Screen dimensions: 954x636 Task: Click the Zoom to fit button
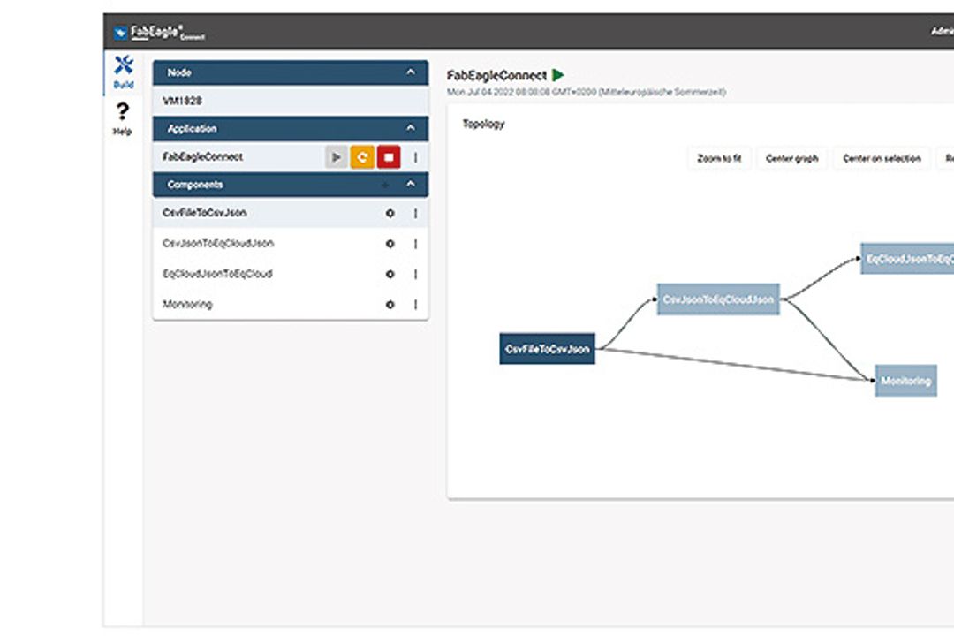coord(719,158)
